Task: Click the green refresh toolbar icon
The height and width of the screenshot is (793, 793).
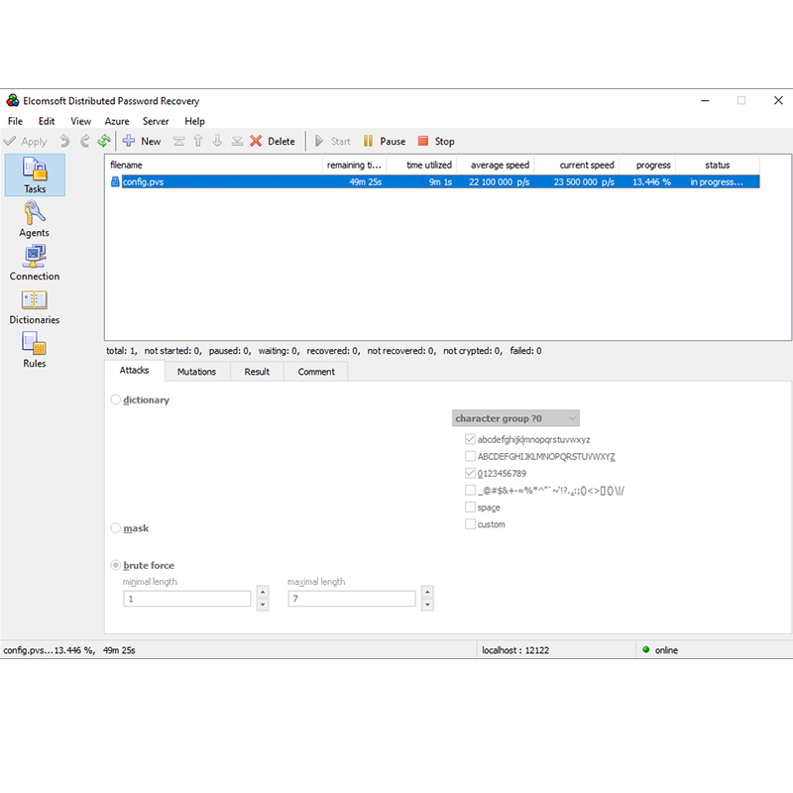Action: (x=104, y=141)
